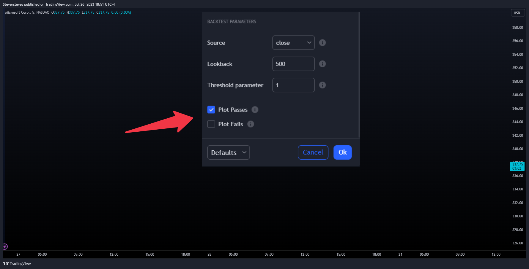
Task: Click the Source field label
Action: point(216,43)
